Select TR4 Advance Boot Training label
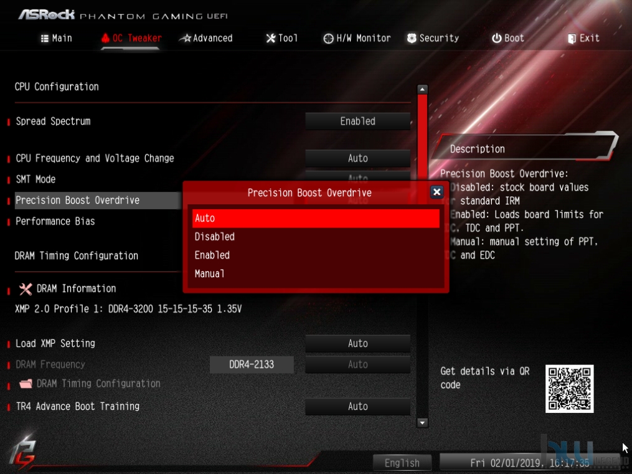The width and height of the screenshot is (632, 474). [x=78, y=406]
